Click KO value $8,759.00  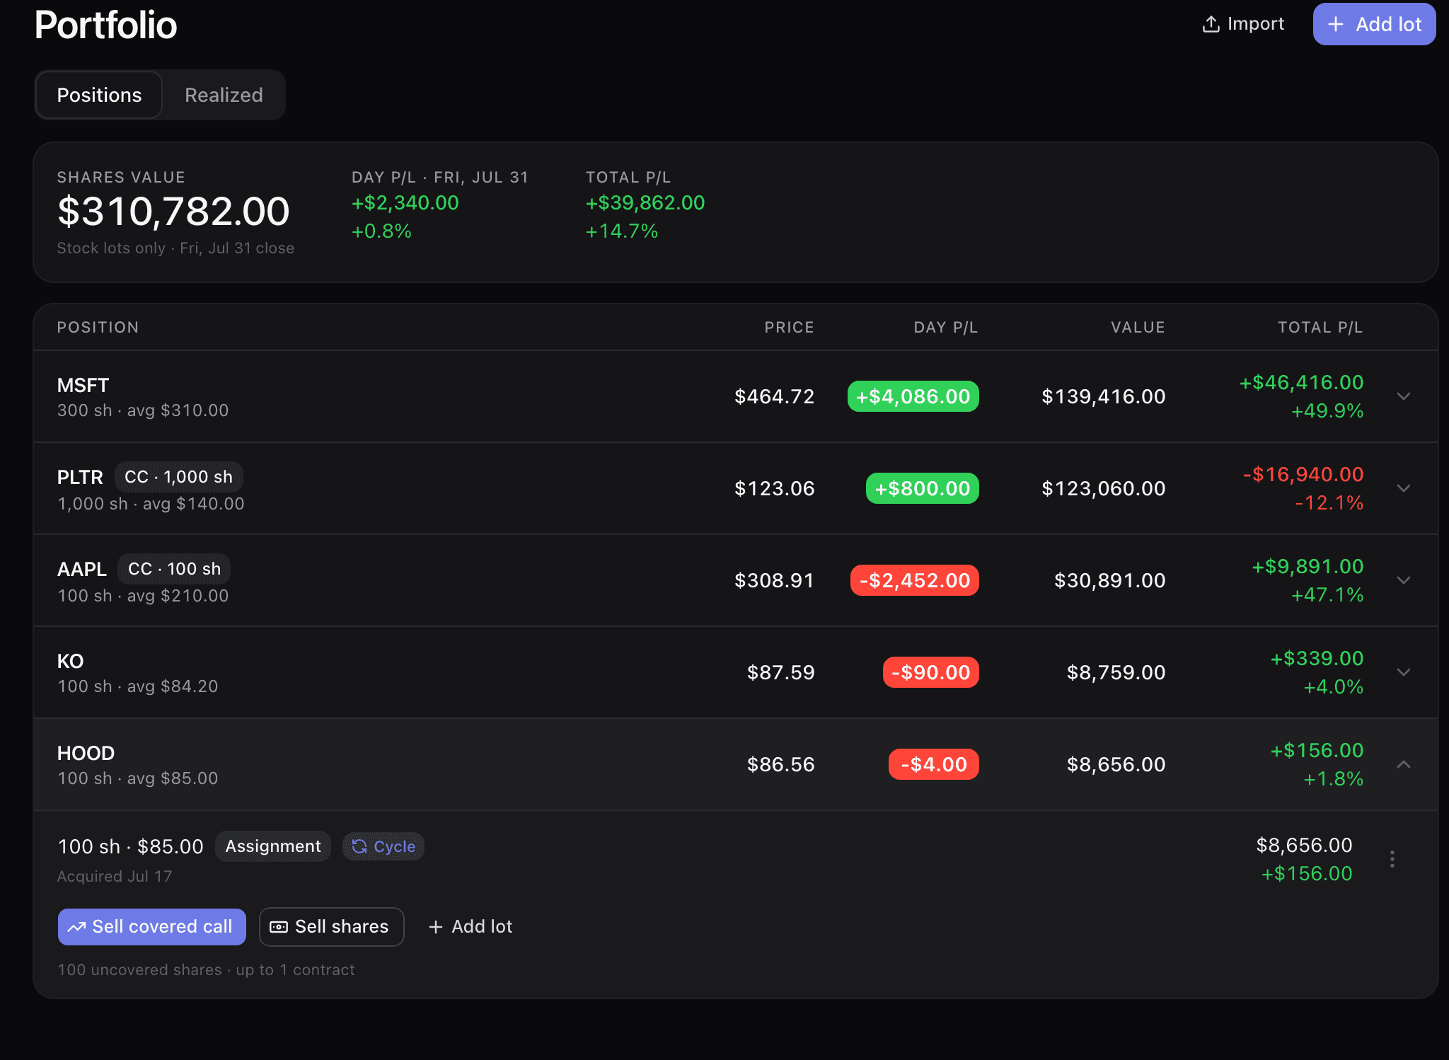(x=1116, y=672)
